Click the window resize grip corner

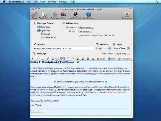[132, 117]
